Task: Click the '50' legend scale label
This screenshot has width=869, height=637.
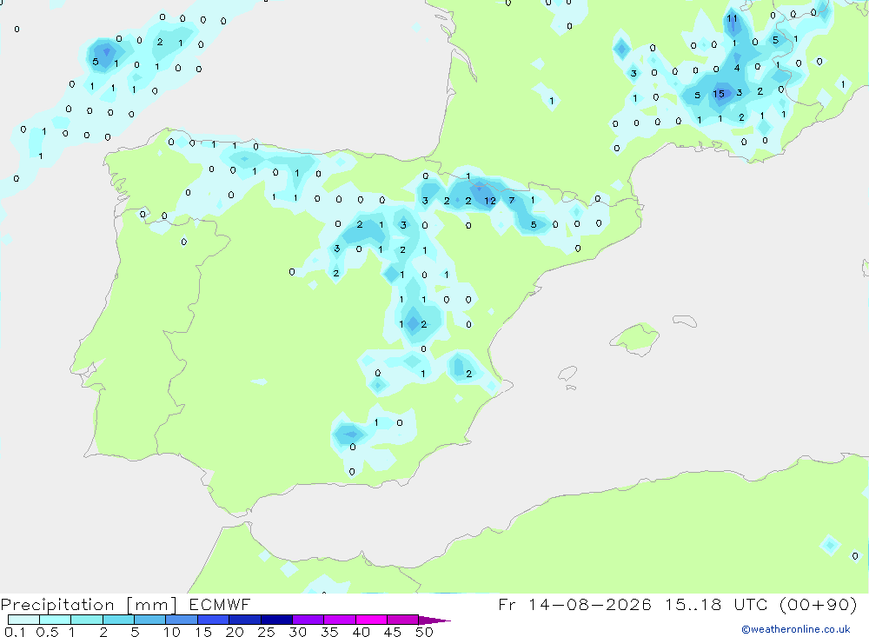Action: (x=424, y=632)
